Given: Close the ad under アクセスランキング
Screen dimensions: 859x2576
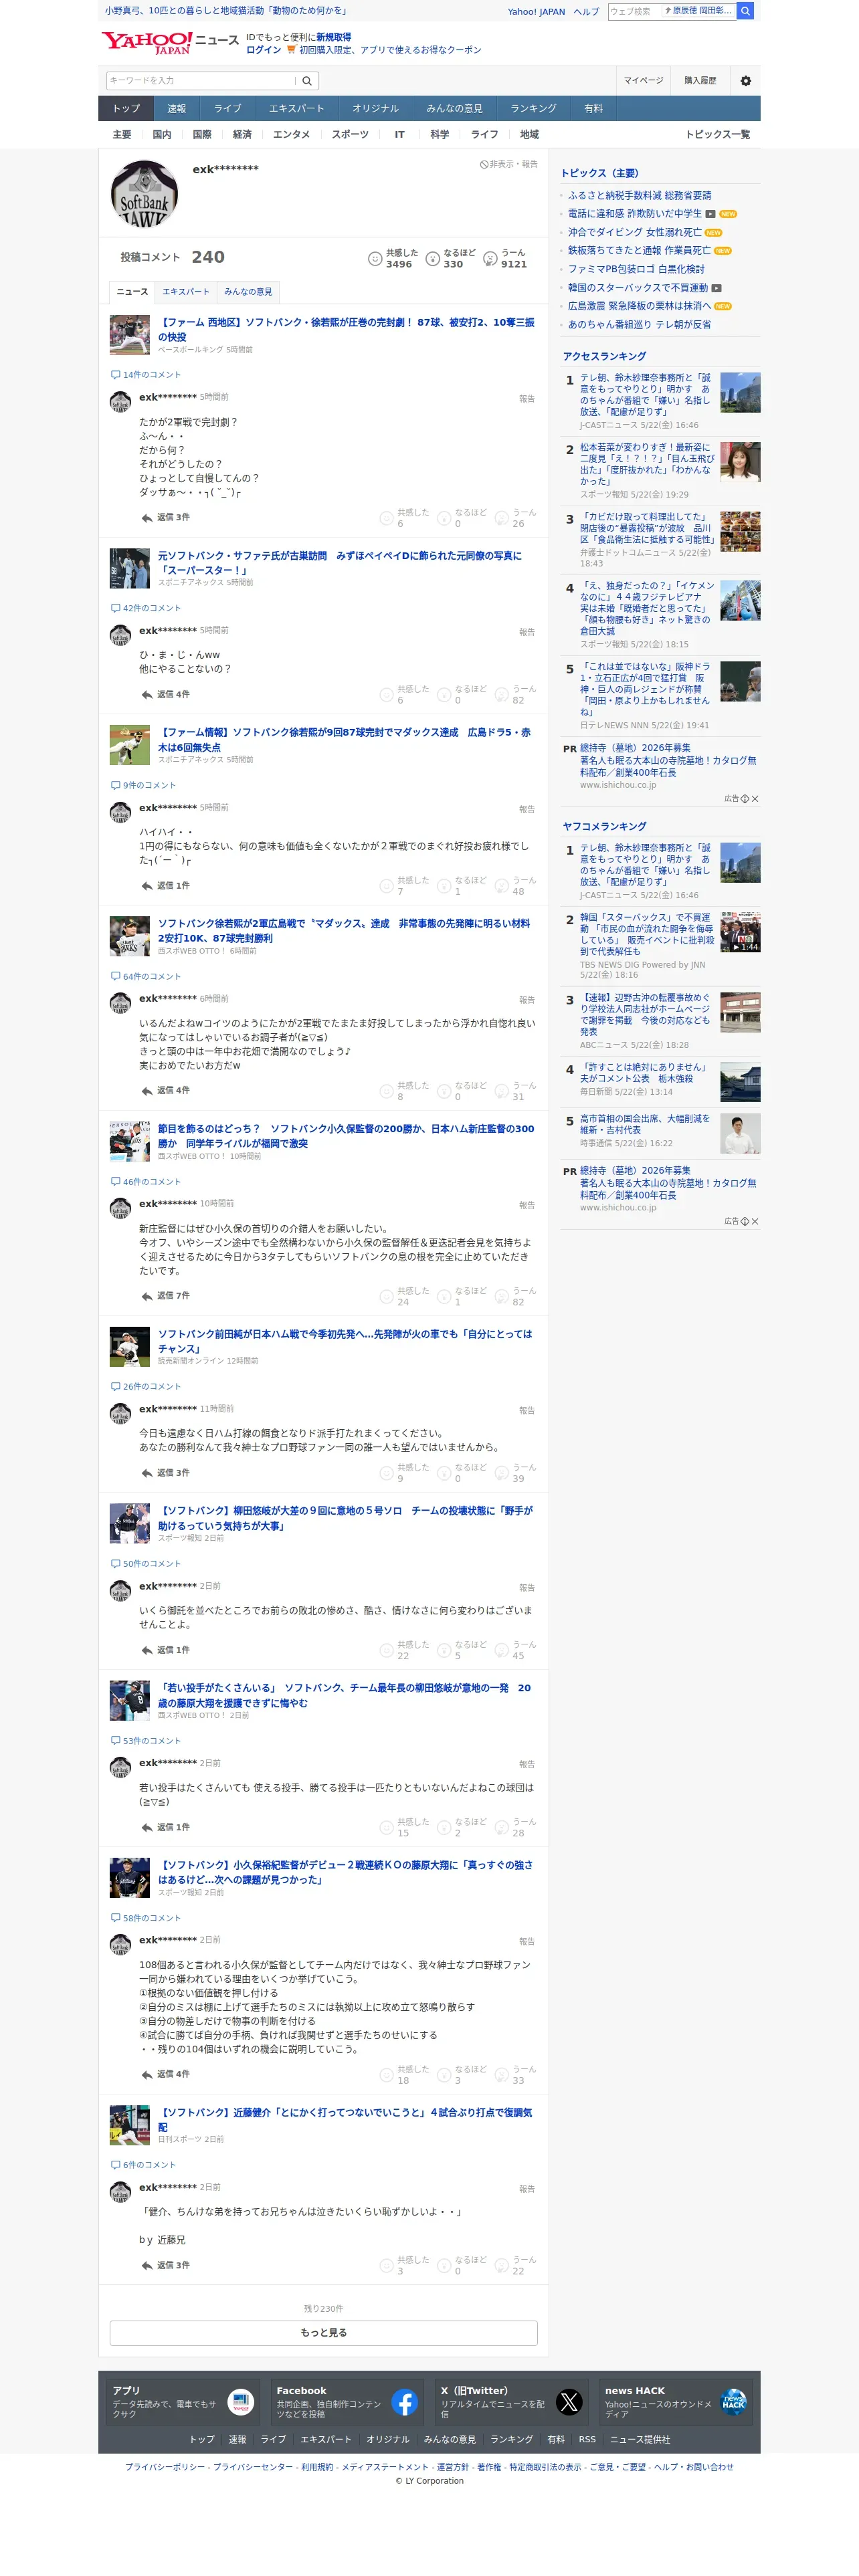Looking at the screenshot, I should point(755,799).
